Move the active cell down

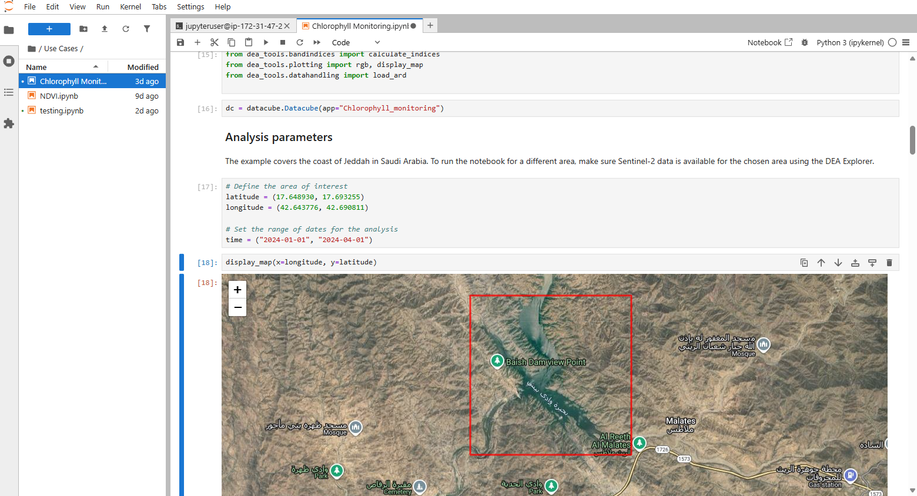(x=838, y=263)
